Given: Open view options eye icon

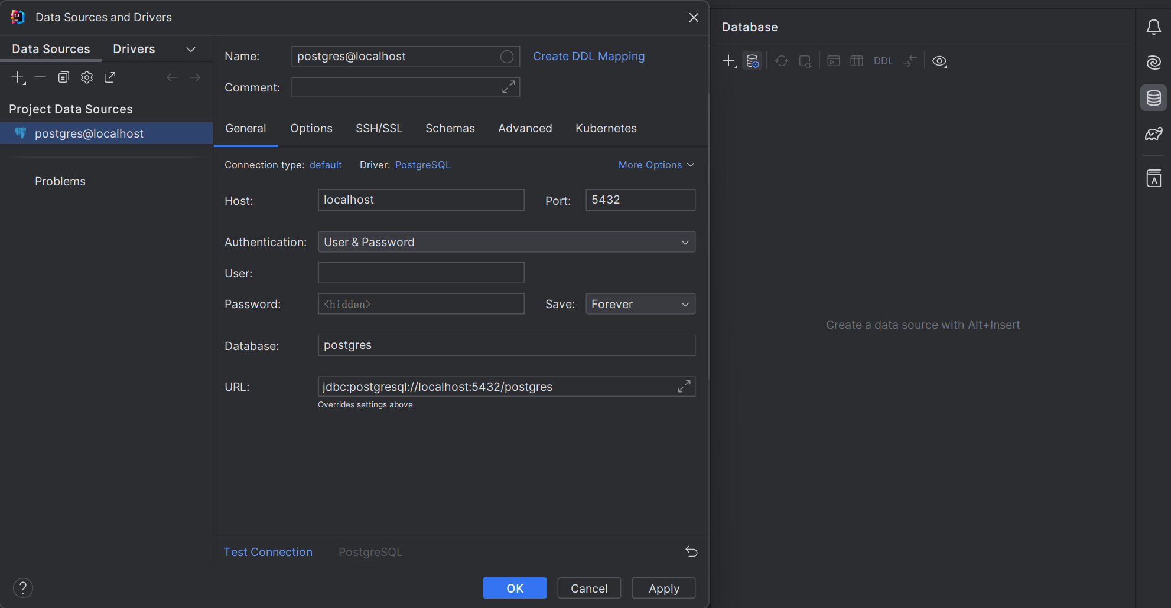Looking at the screenshot, I should [940, 61].
